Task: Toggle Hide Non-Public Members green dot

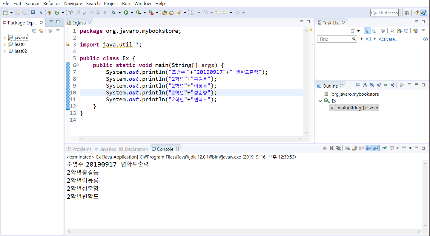Action: click(x=386, y=85)
